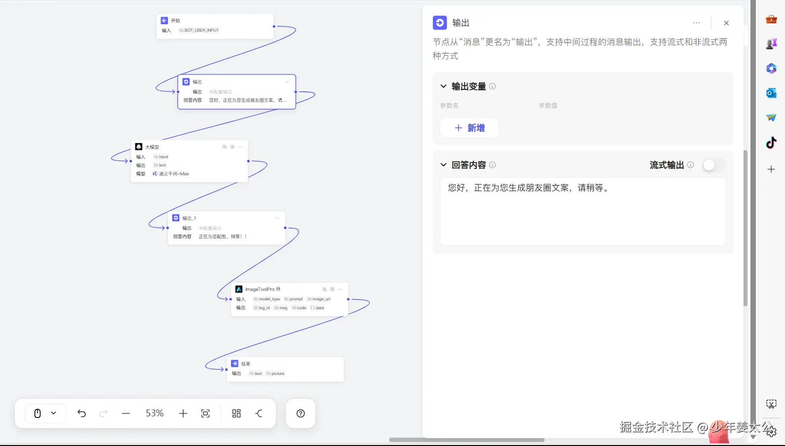Close the 输出 configuration panel
This screenshot has width=785, height=446.
click(726, 23)
